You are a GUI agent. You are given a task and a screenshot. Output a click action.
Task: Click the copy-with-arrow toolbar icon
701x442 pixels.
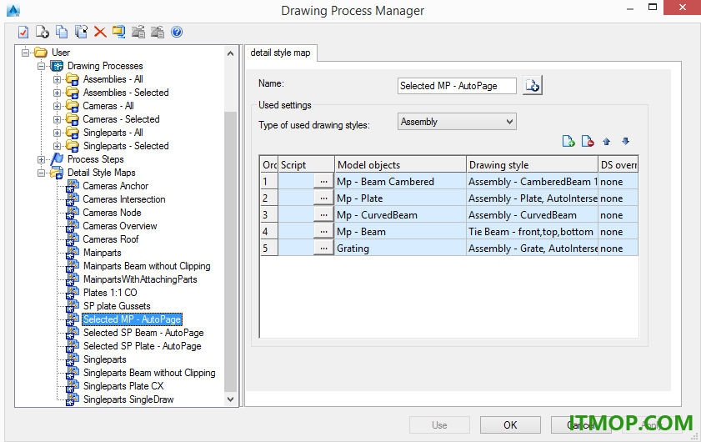[81, 32]
